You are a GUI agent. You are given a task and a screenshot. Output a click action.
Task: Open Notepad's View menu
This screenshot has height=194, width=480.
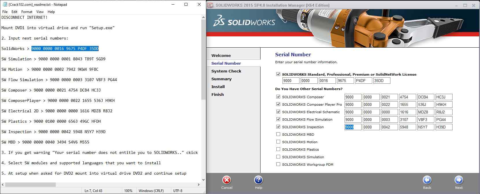(x=40, y=12)
